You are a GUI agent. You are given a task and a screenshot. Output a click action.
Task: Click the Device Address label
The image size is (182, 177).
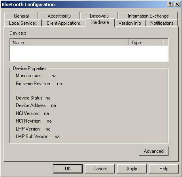(x=31, y=105)
